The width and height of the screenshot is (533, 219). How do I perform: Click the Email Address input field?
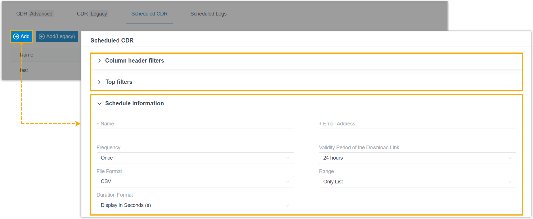pyautogui.click(x=417, y=134)
